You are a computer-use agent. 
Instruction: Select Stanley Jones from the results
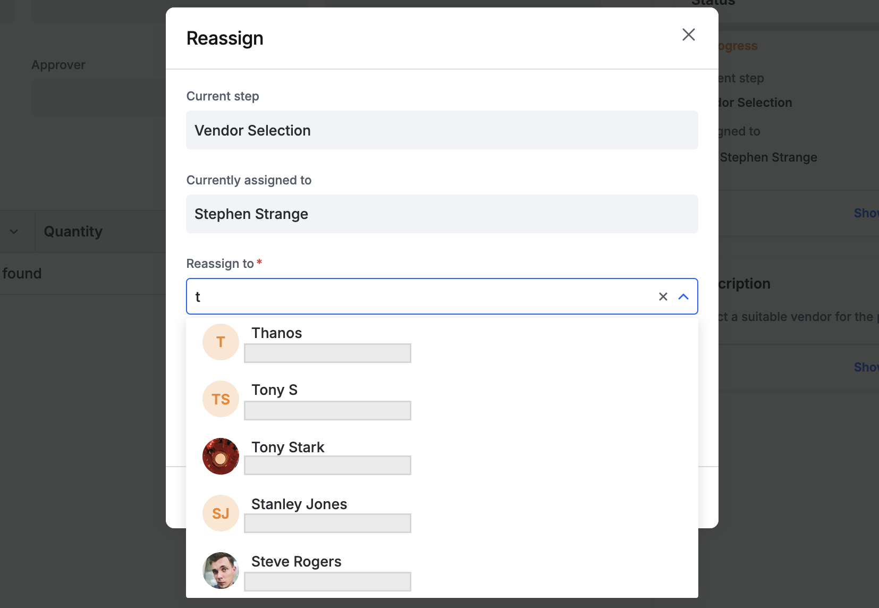pos(299,504)
